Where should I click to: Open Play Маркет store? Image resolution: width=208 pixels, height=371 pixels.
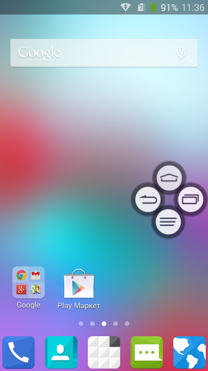coord(79,289)
